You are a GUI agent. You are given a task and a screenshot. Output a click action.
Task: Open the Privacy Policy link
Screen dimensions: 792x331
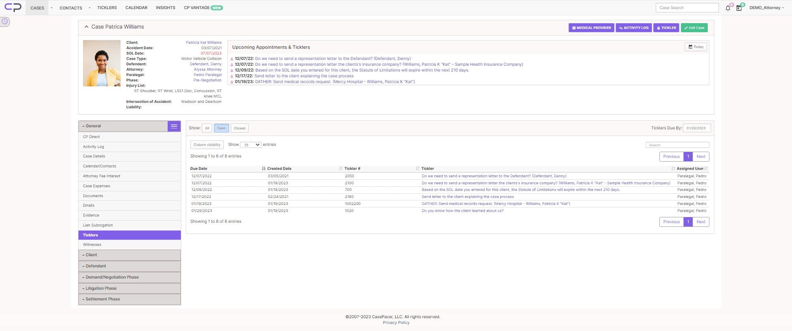coord(396,323)
